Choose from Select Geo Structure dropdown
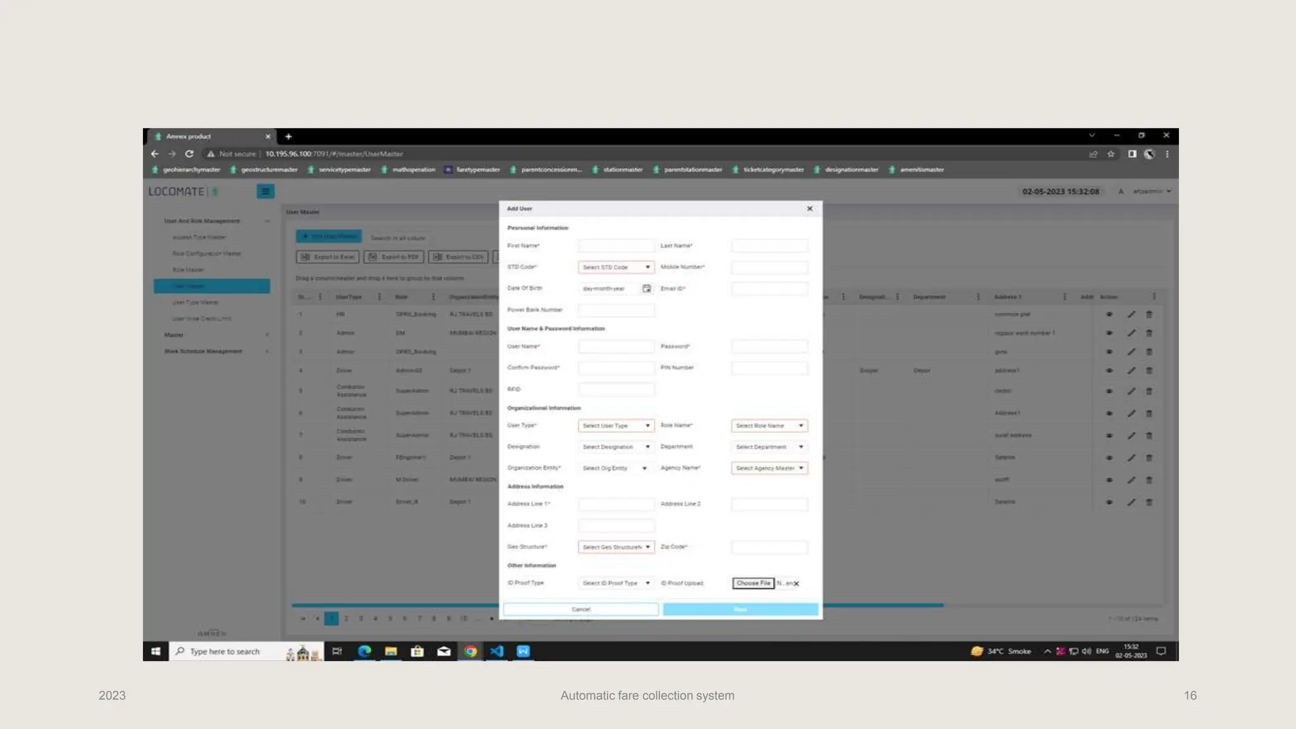The height and width of the screenshot is (729, 1296). (616, 547)
